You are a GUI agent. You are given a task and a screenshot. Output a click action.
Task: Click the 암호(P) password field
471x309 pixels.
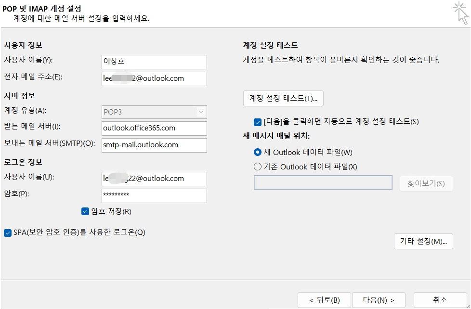coord(154,195)
